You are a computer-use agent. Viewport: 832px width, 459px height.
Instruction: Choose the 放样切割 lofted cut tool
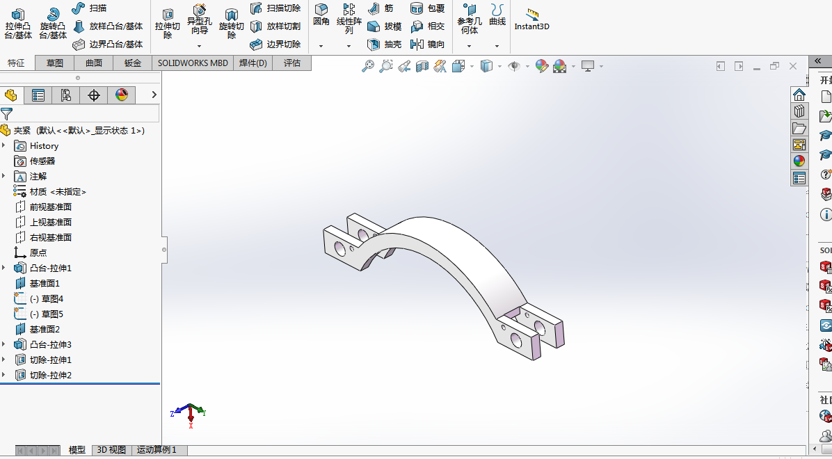pyautogui.click(x=275, y=26)
